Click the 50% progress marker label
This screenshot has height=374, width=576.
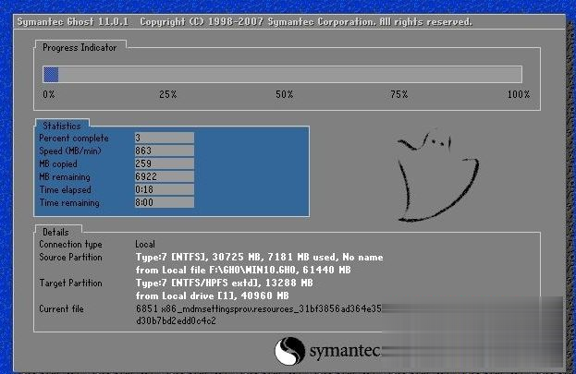click(285, 95)
